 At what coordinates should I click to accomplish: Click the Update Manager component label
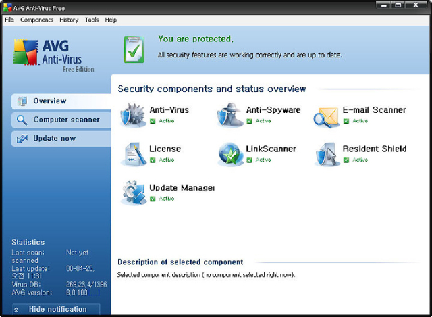[182, 188]
